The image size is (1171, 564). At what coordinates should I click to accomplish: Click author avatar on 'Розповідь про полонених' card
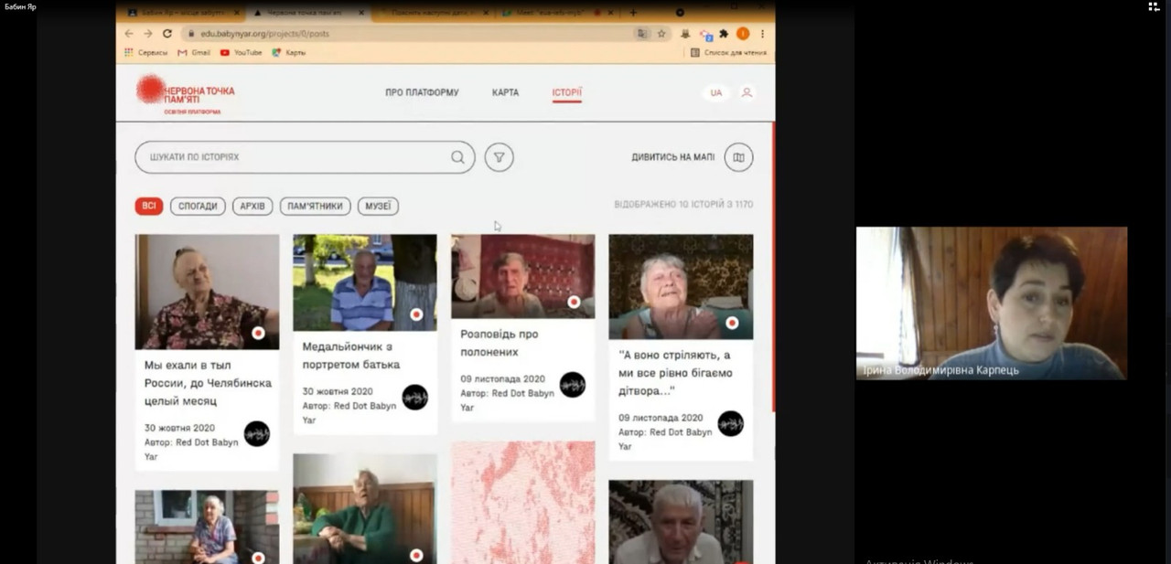tap(573, 384)
